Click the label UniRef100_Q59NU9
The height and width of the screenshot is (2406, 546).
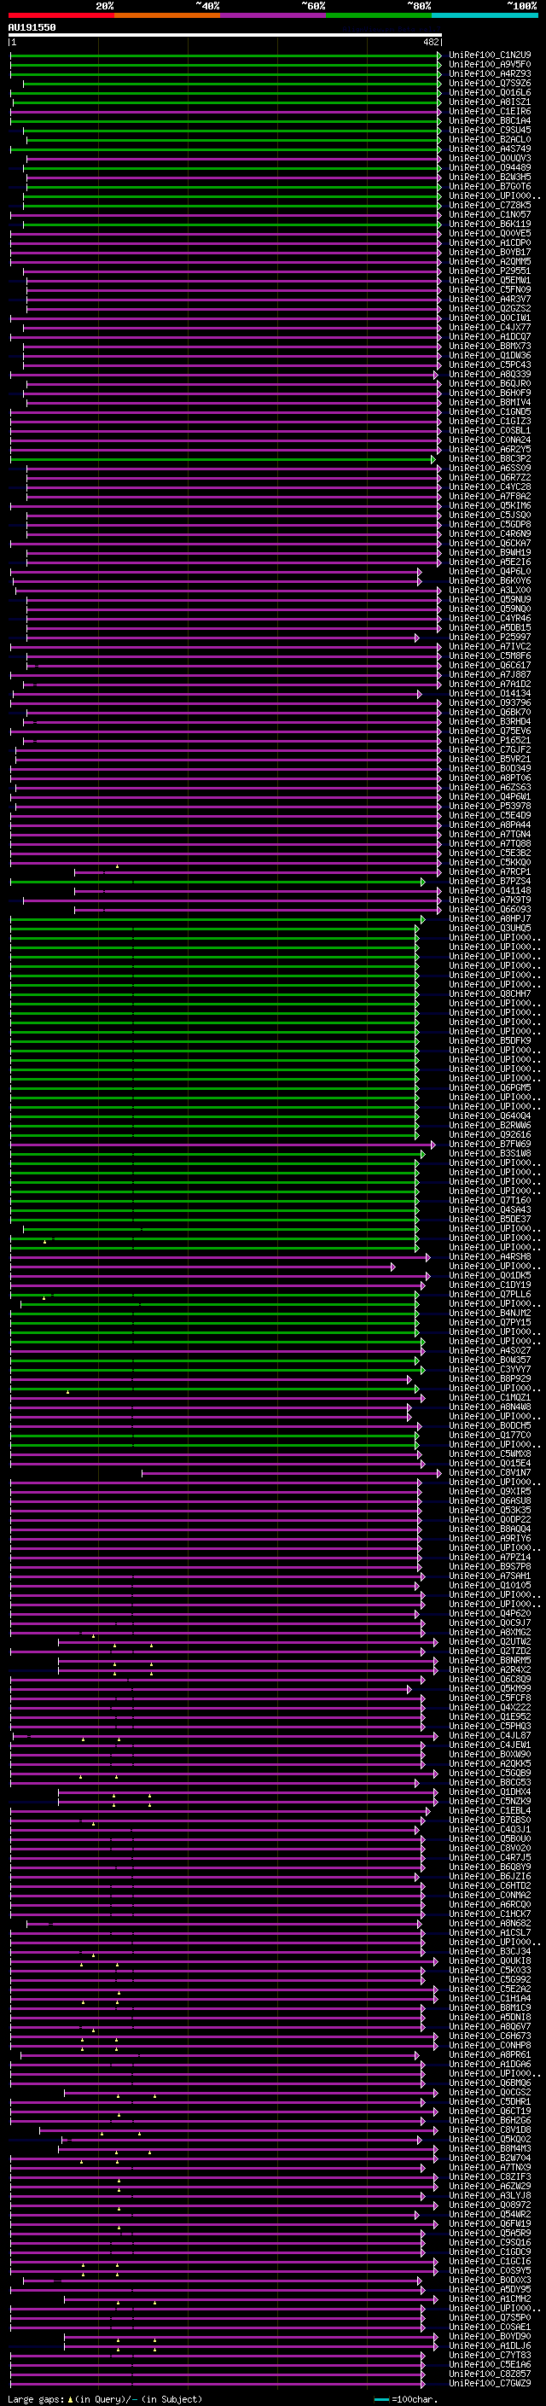[489, 600]
